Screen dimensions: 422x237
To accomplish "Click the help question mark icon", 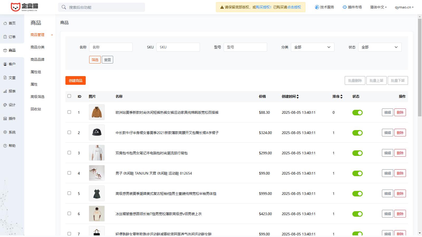I will click(5, 146).
